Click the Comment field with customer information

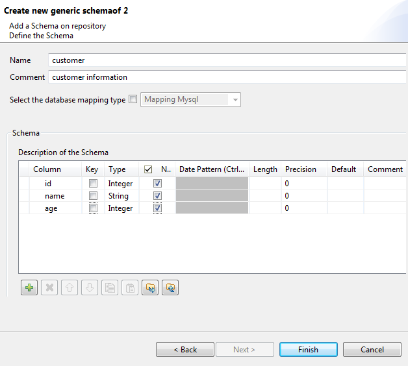coord(227,77)
